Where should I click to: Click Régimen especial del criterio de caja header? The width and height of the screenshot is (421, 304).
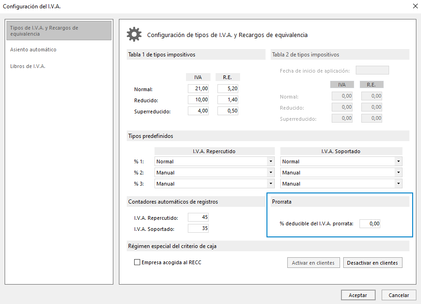(x=268, y=246)
